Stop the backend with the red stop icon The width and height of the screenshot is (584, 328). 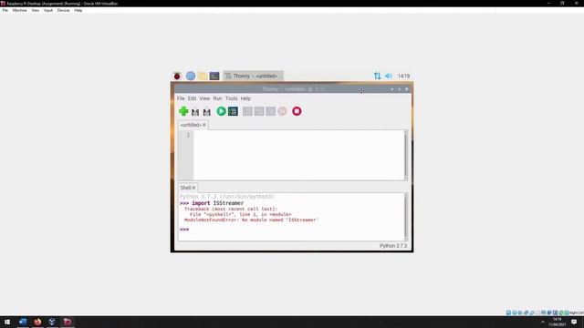(x=297, y=111)
